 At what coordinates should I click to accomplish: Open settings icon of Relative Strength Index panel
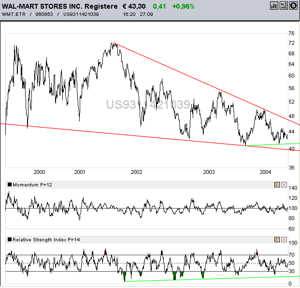coord(277,239)
